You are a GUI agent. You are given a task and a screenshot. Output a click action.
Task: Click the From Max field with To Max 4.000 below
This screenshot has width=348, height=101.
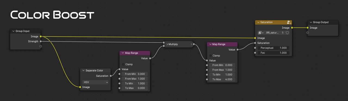(x=222, y=70)
